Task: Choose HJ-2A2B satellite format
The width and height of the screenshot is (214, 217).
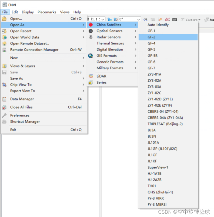Action: click(x=168, y=180)
